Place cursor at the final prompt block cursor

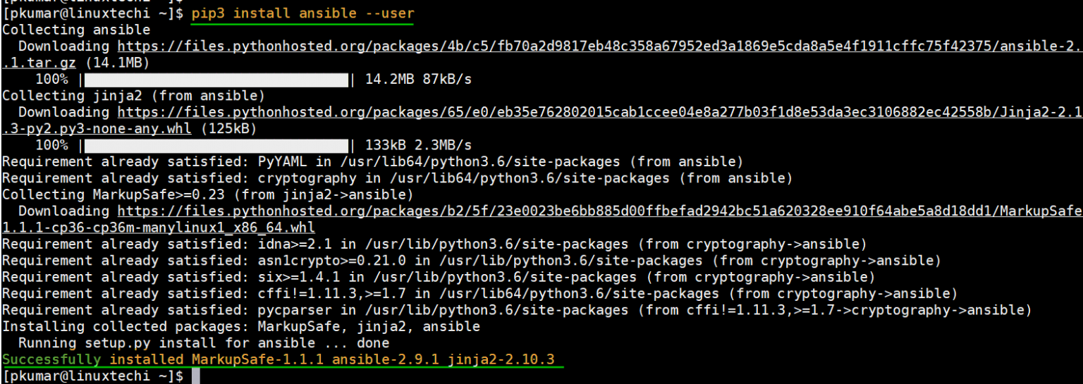tap(195, 376)
